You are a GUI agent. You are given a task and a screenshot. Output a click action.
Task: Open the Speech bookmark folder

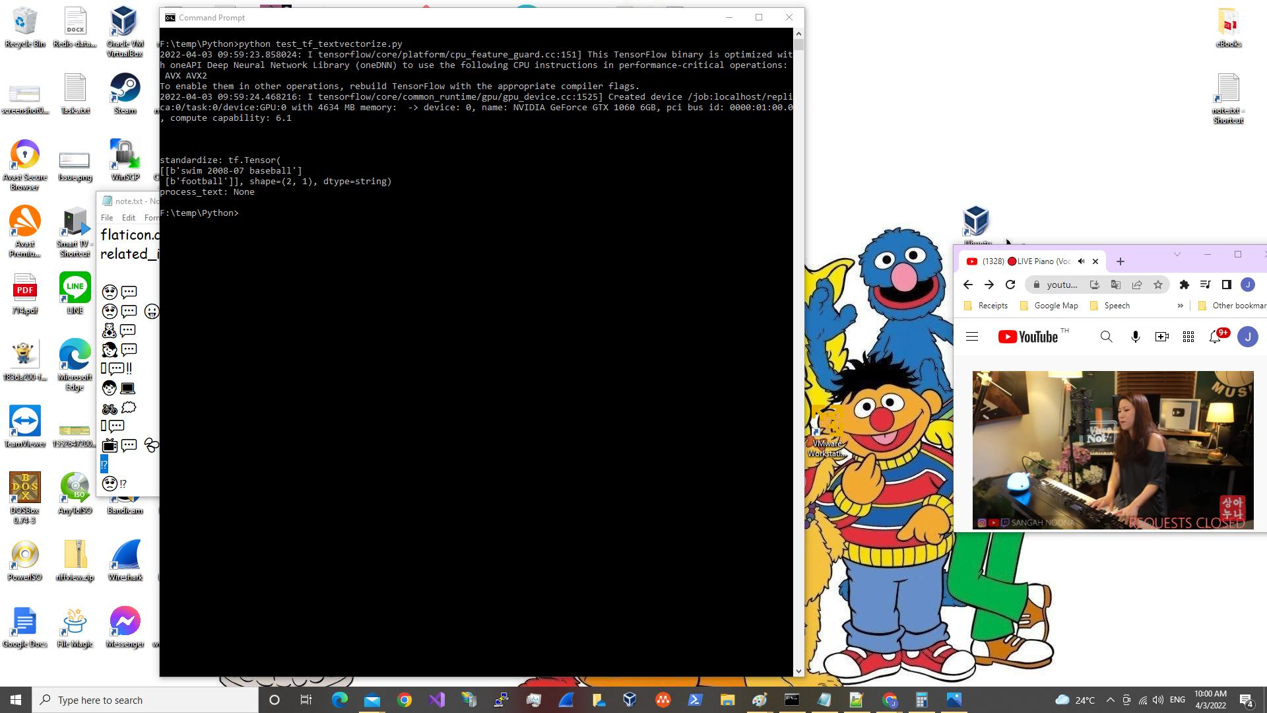(1110, 306)
